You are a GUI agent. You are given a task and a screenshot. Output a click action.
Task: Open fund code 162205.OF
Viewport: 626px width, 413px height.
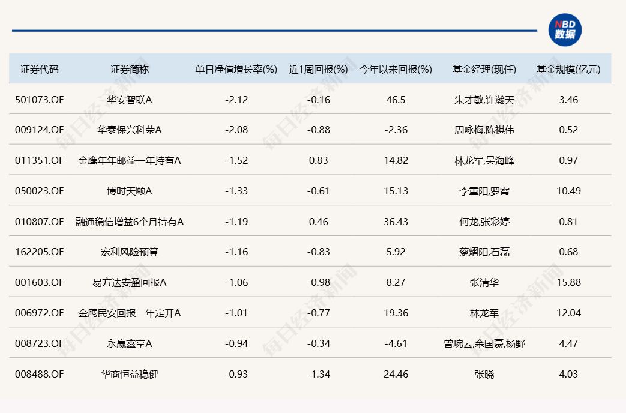[39, 252]
